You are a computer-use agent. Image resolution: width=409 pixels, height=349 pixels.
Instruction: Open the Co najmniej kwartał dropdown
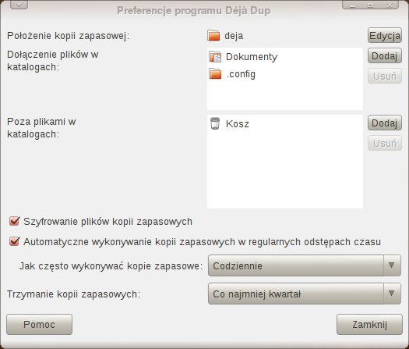305,294
